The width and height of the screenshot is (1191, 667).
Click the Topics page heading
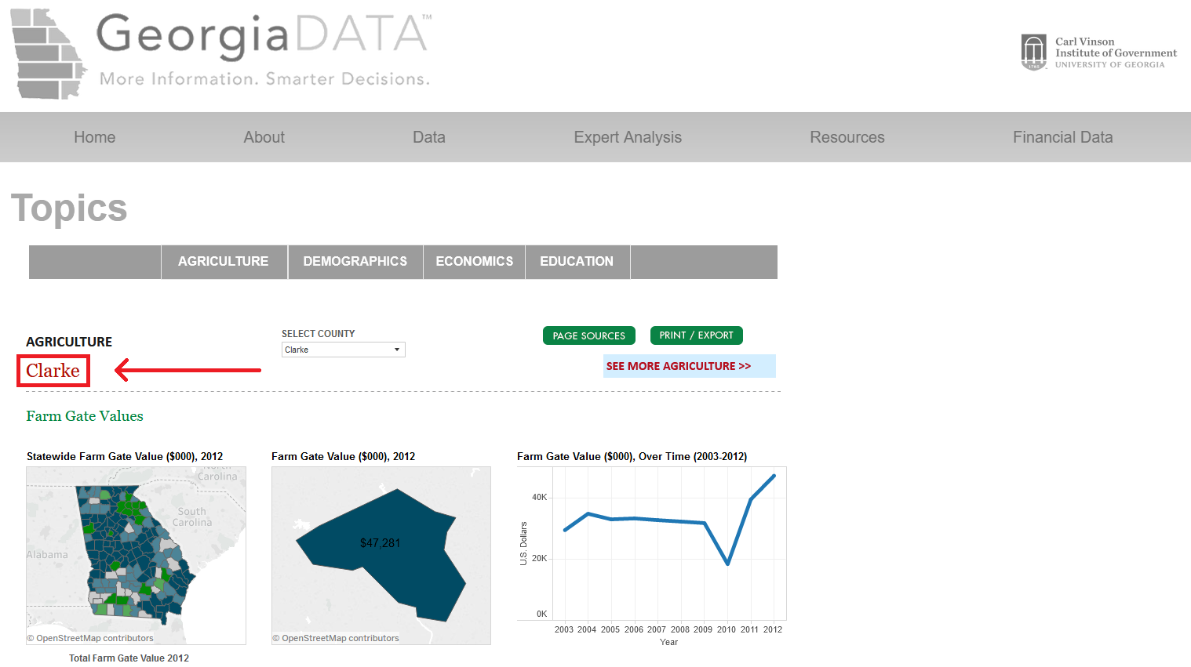pos(69,208)
